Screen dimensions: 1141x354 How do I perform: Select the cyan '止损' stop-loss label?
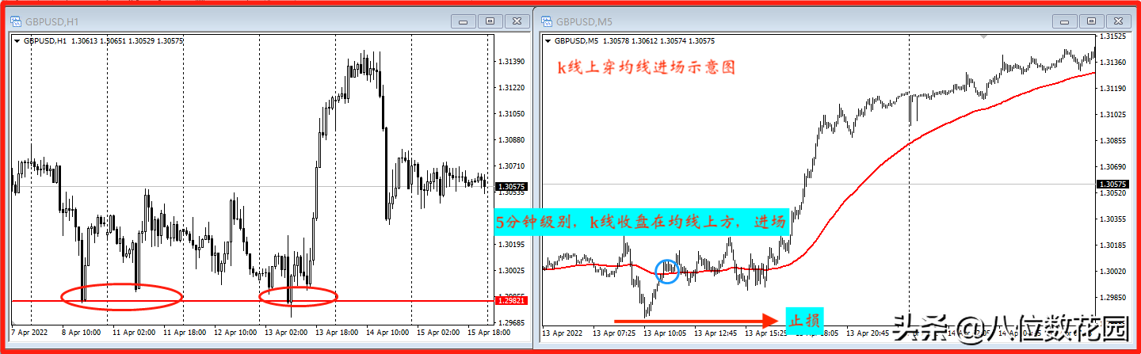coord(805,322)
